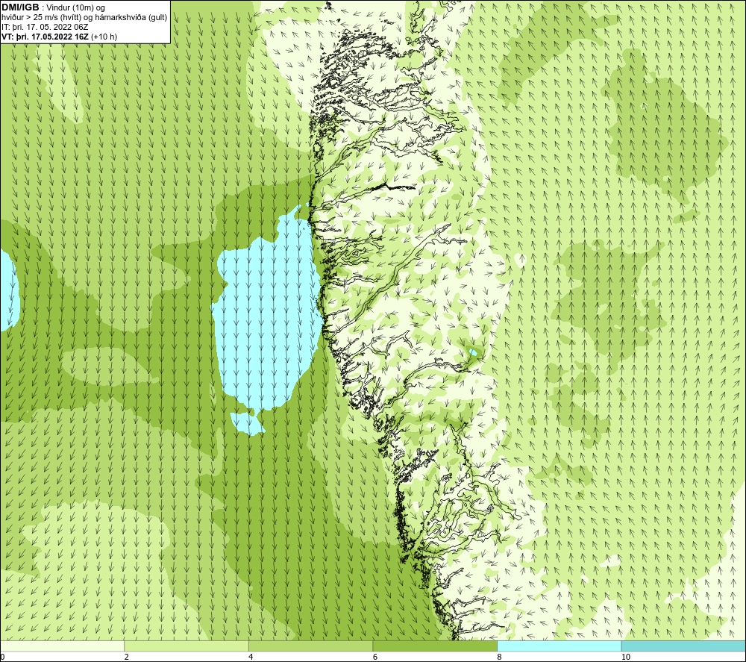Click the legend label '2'
Image resolution: width=746 pixels, height=662 pixels.
point(127,657)
